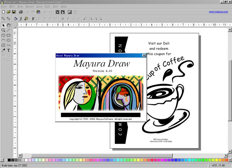Click the "Build date: Apr 27 2002" status text
Viewport: 232px width, 168px height.
coord(14,165)
